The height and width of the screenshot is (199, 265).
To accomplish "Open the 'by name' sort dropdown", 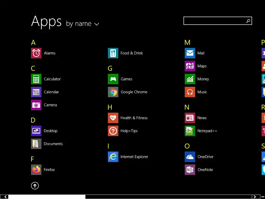I will 83,24.
